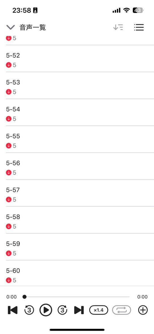Open the sort order icon
154x334 pixels.
tap(118, 27)
